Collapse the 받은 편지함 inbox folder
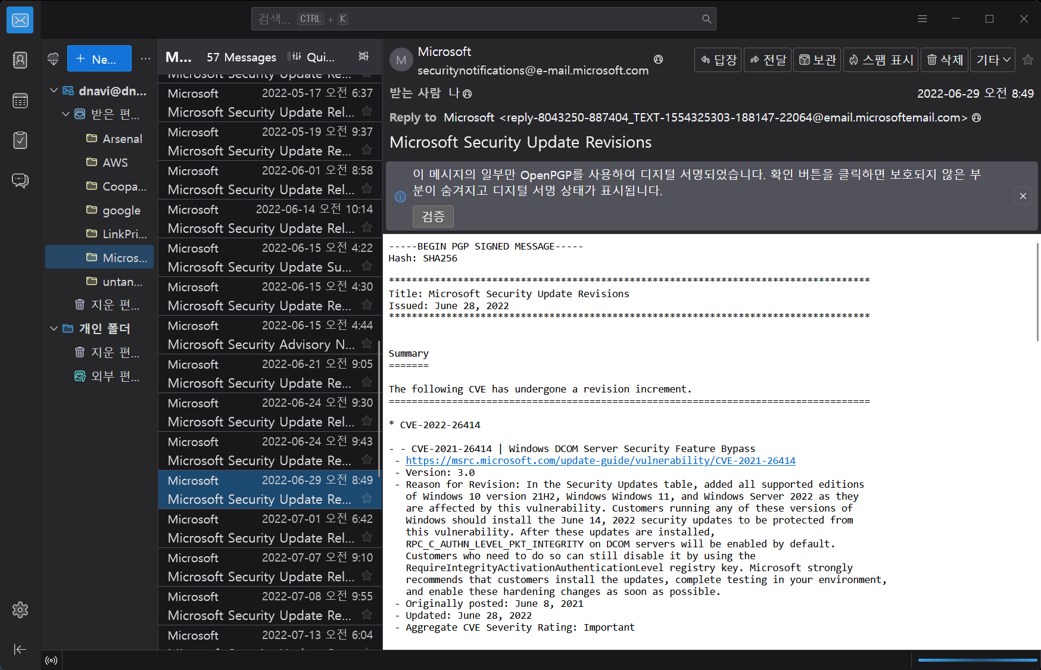Image resolution: width=1041 pixels, height=670 pixels. click(66, 114)
